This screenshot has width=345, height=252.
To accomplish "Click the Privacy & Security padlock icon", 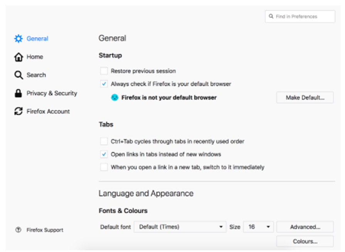I will click(x=18, y=93).
